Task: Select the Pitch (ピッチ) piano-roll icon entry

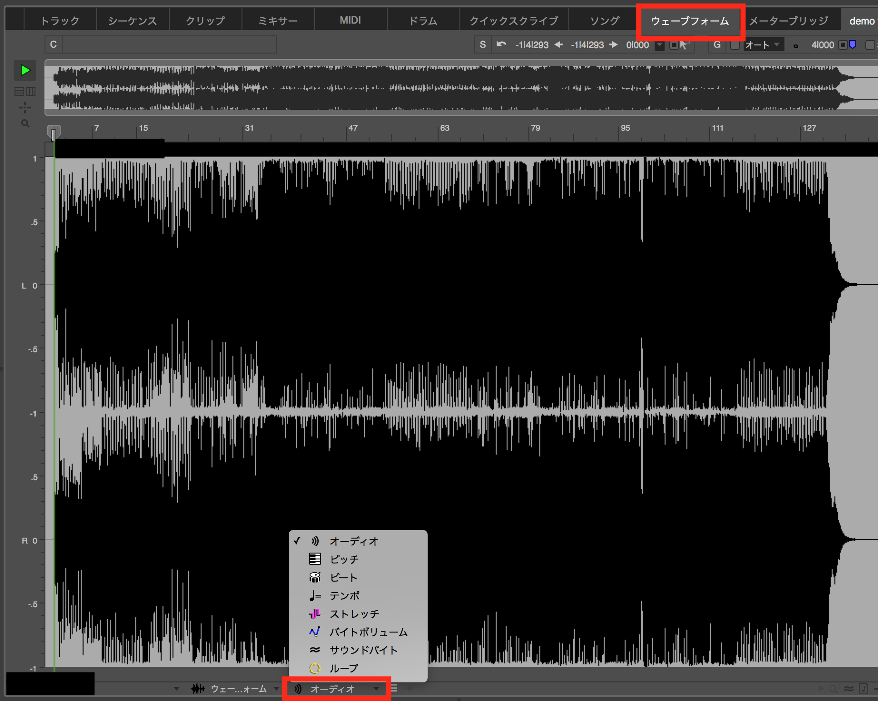Action: pyautogui.click(x=344, y=559)
